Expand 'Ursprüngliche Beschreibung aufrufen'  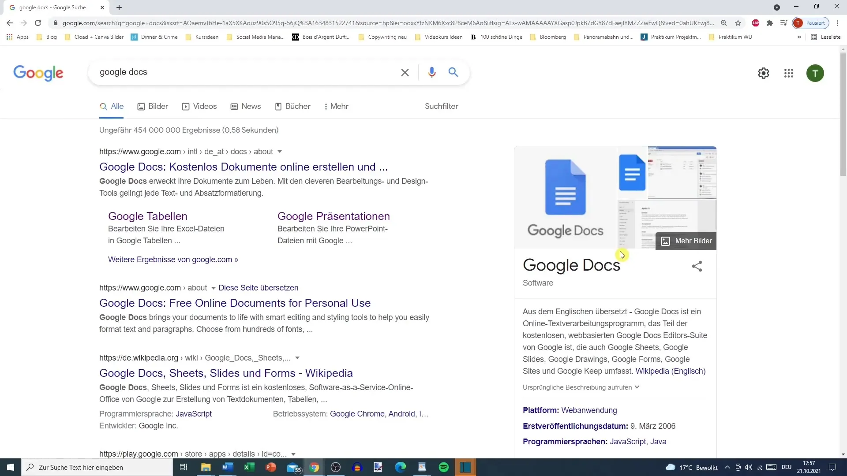tap(581, 387)
